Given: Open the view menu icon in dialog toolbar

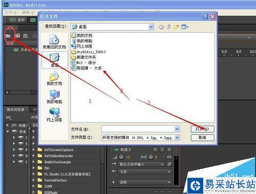Looking at the screenshot, I should [185, 27].
